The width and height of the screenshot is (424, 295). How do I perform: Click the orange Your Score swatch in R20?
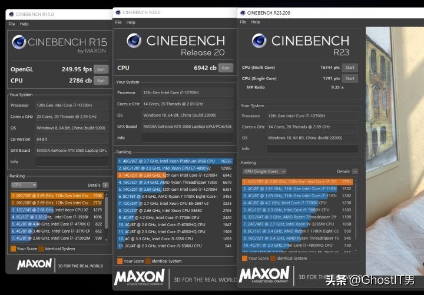120,261
